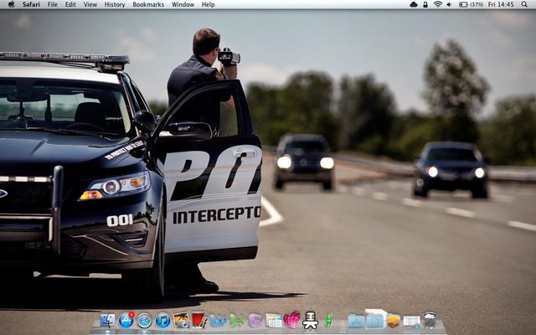Click the padlock icon in menu bar
The image size is (536, 335).
[x=425, y=4]
